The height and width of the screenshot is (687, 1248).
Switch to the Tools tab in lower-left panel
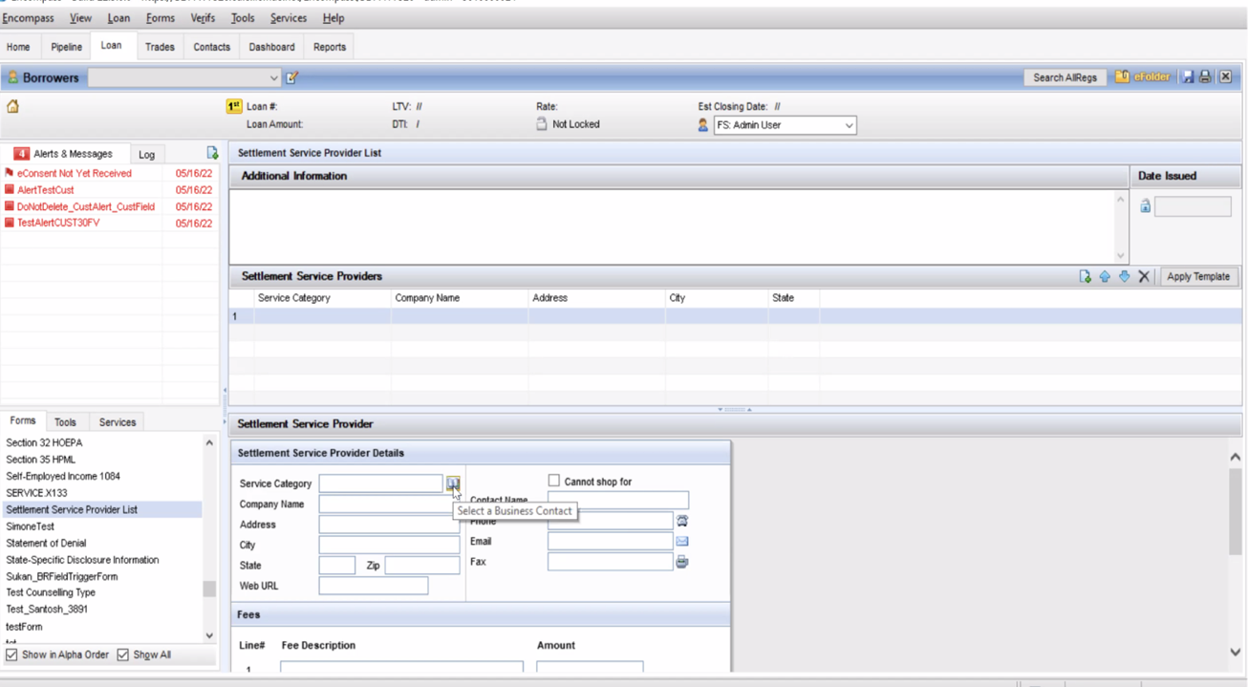65,422
